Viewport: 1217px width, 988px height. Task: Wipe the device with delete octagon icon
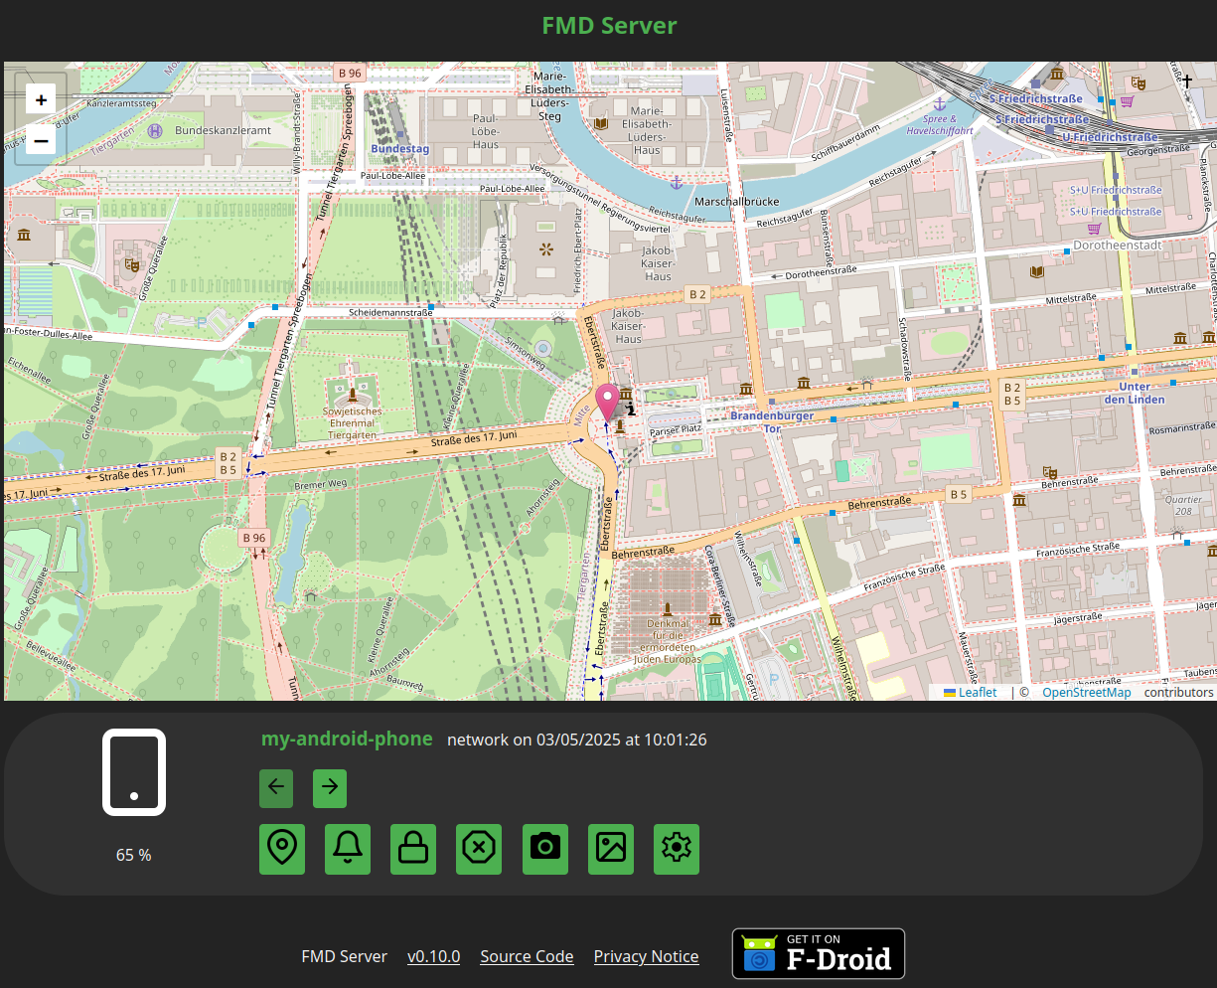click(479, 849)
